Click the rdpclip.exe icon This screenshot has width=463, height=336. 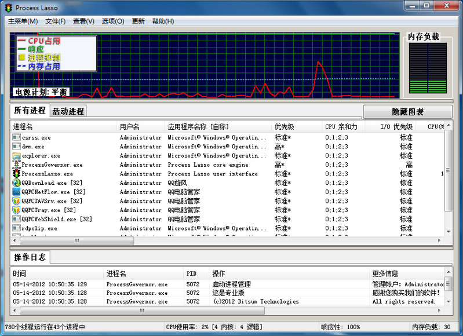tap(17, 228)
